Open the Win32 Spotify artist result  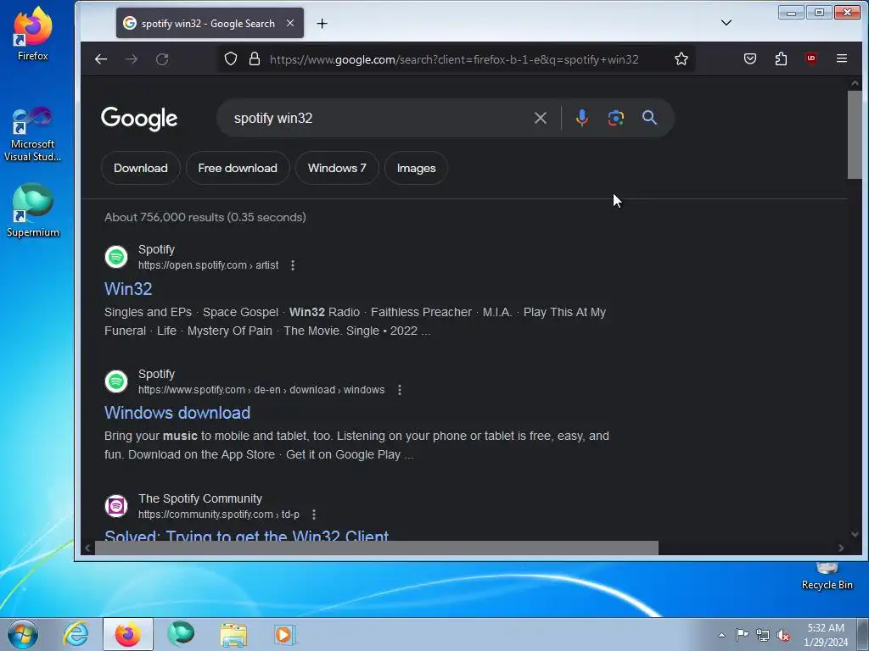[128, 289]
